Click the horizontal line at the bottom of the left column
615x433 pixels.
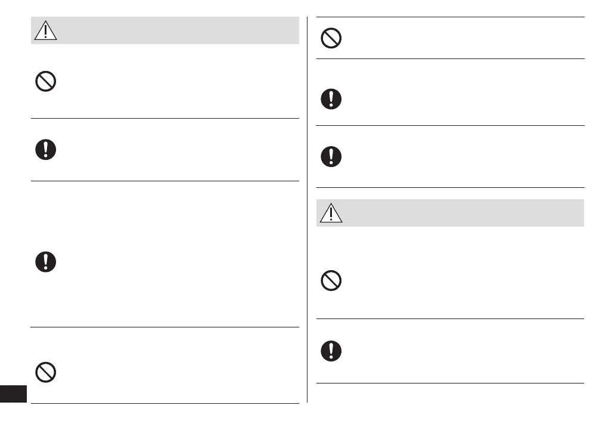165,404
